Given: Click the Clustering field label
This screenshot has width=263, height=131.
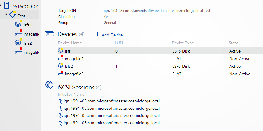Looking at the screenshot, I should (x=66, y=17).
